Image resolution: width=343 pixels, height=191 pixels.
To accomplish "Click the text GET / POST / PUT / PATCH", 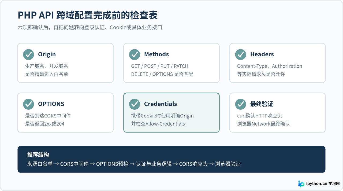I will (x=160, y=66).
